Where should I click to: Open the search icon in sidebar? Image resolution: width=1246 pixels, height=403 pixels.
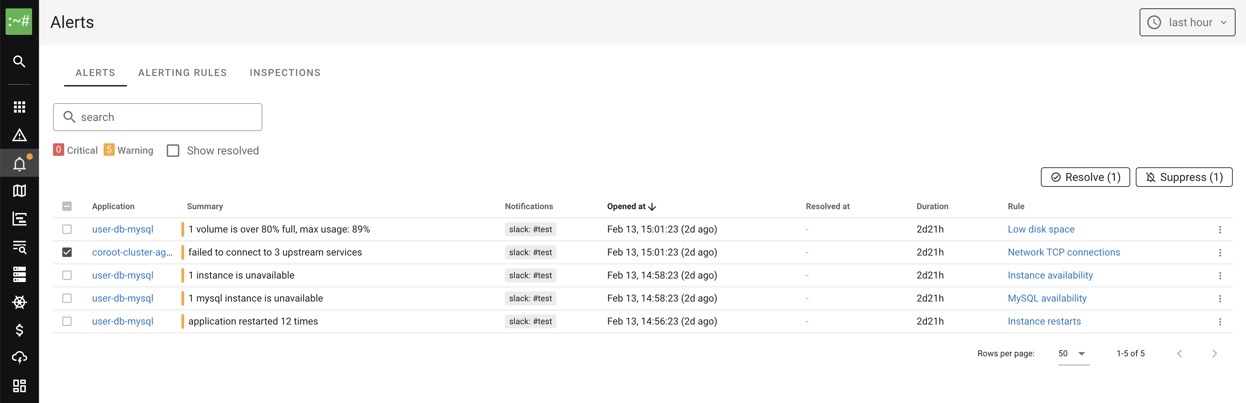coord(19,61)
